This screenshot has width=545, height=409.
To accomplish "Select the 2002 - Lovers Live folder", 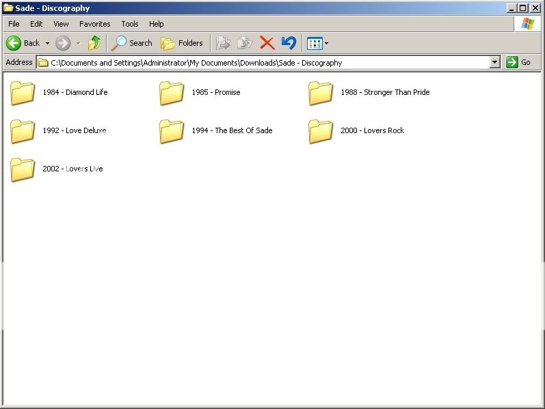I will click(x=23, y=169).
